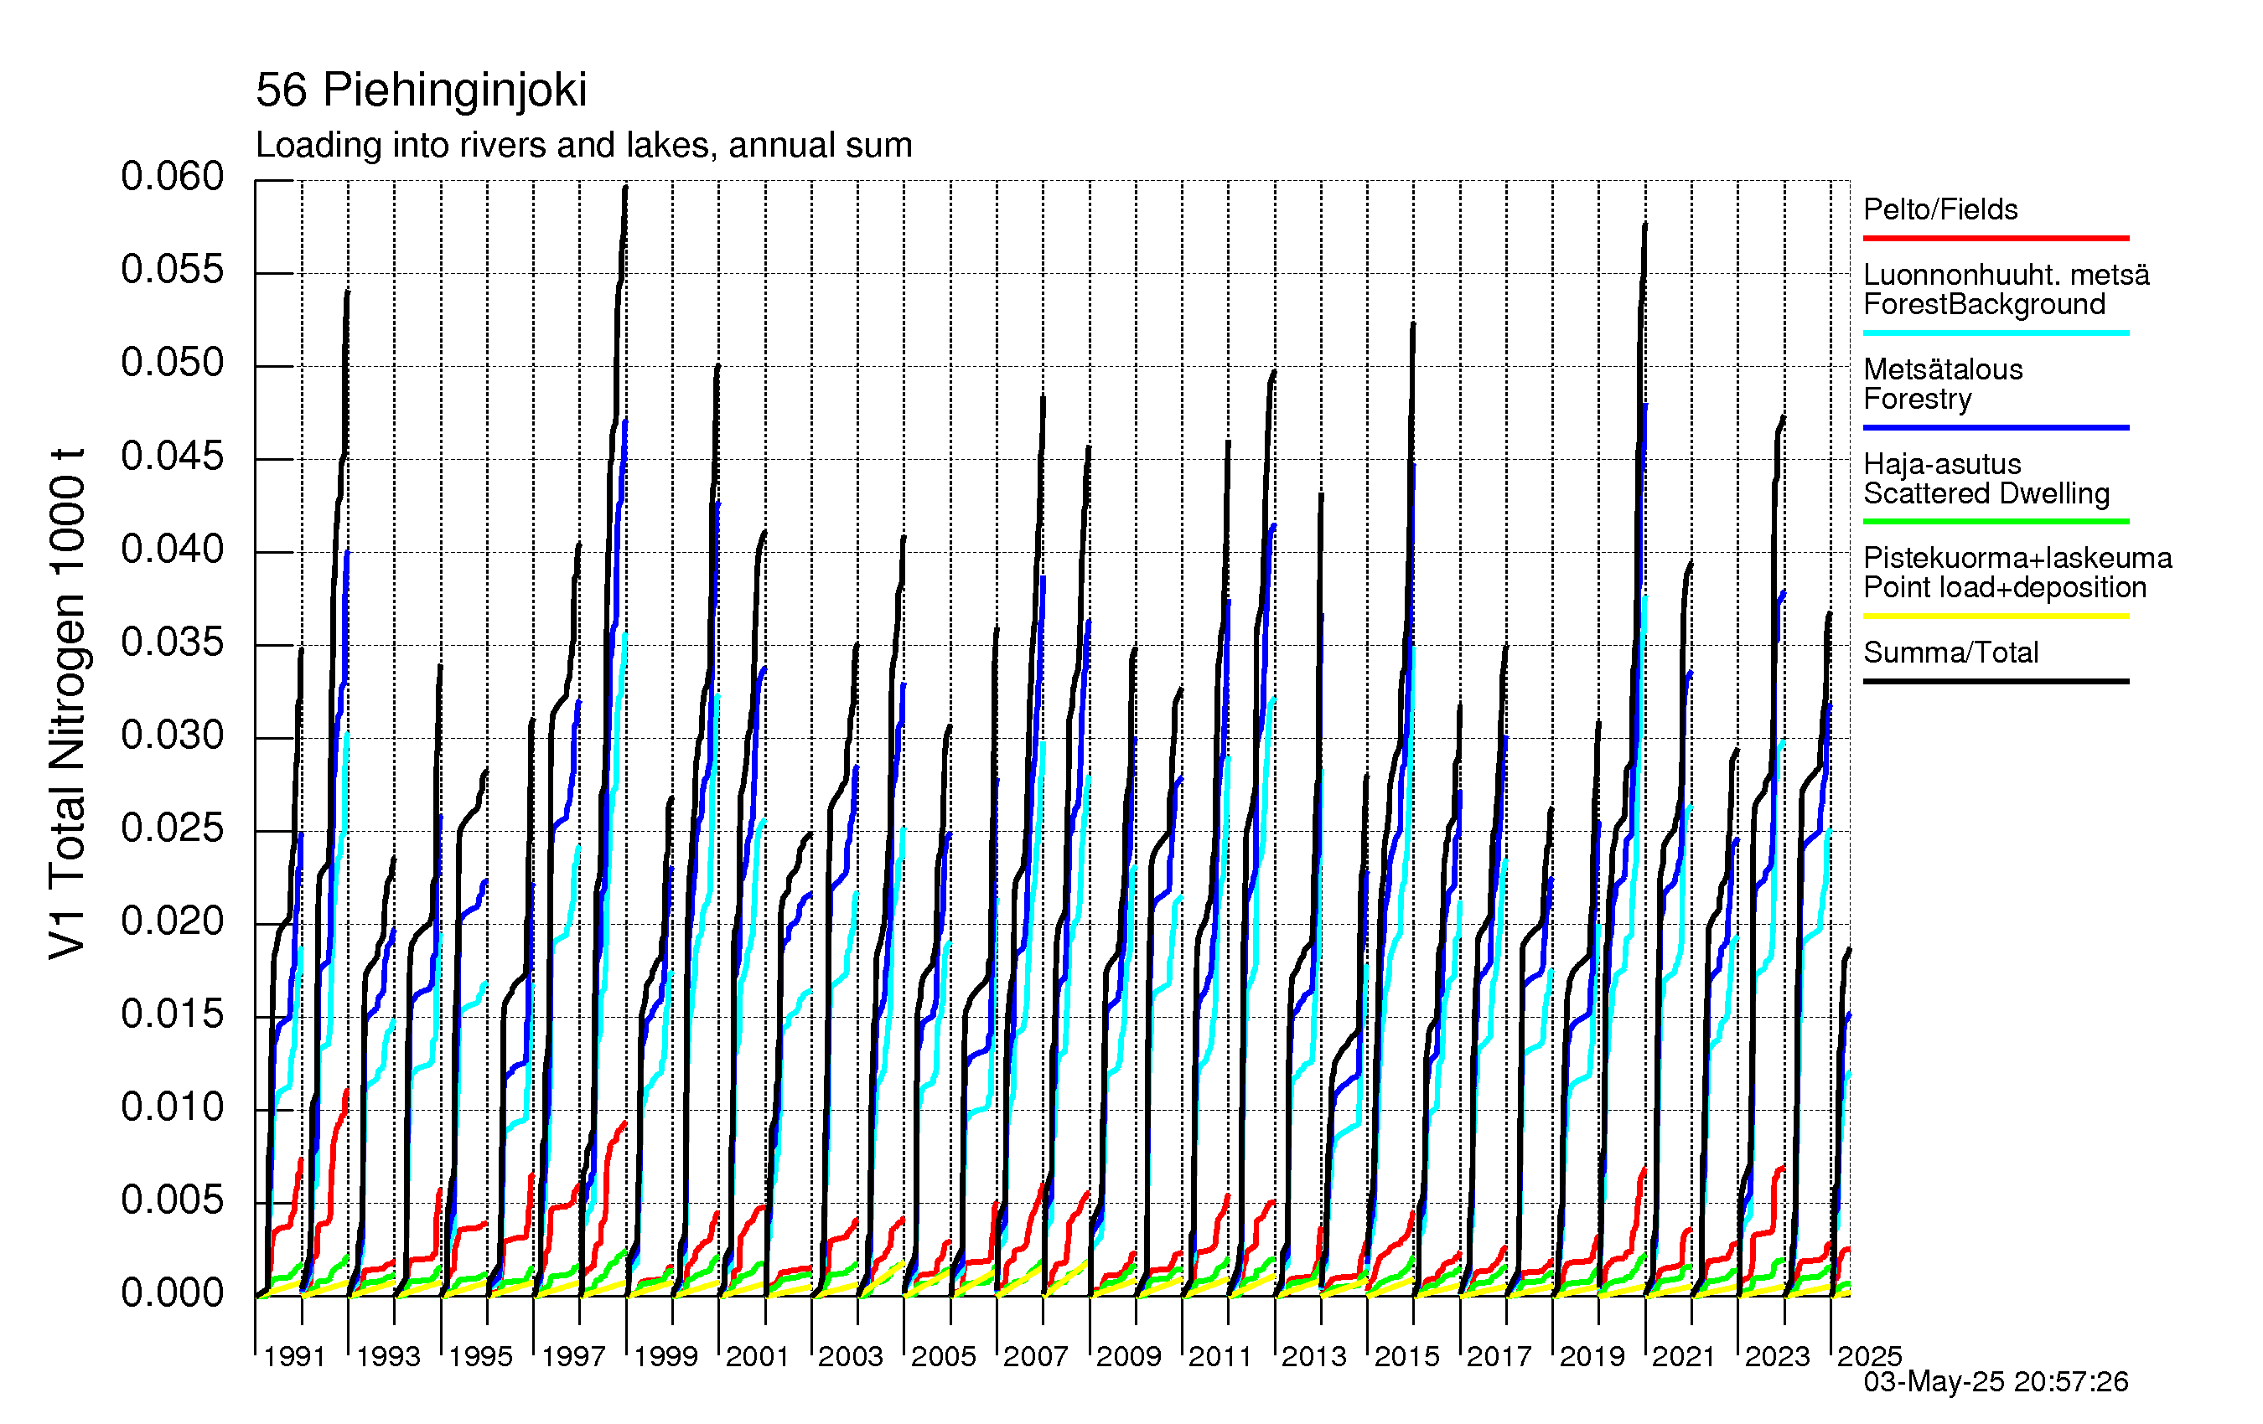This screenshot has height=1424, width=2263.
Task: Click the 'Scattered Dwelling' legend label
Action: click(x=1986, y=493)
